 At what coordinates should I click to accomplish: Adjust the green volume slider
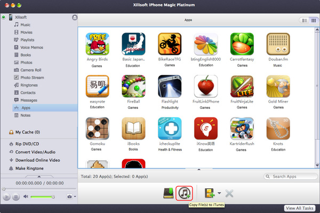click(43, 196)
